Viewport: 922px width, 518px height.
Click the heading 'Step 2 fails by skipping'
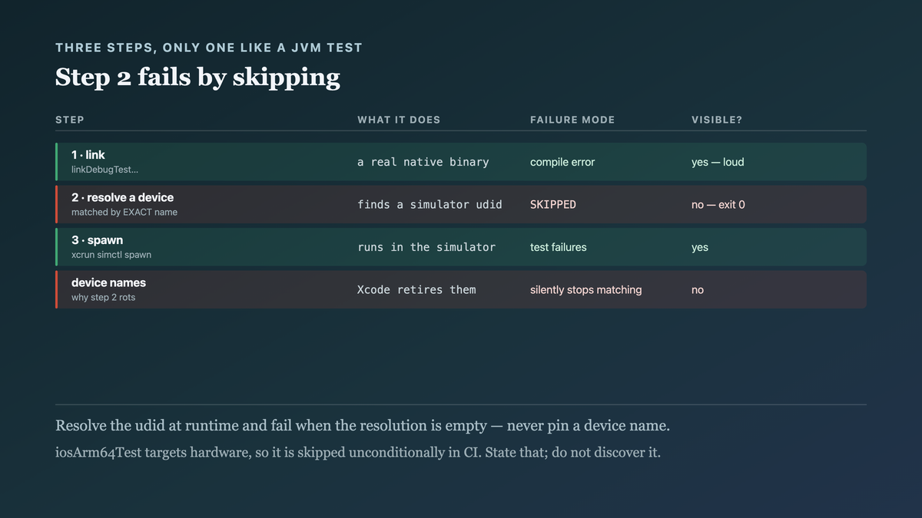pos(197,78)
